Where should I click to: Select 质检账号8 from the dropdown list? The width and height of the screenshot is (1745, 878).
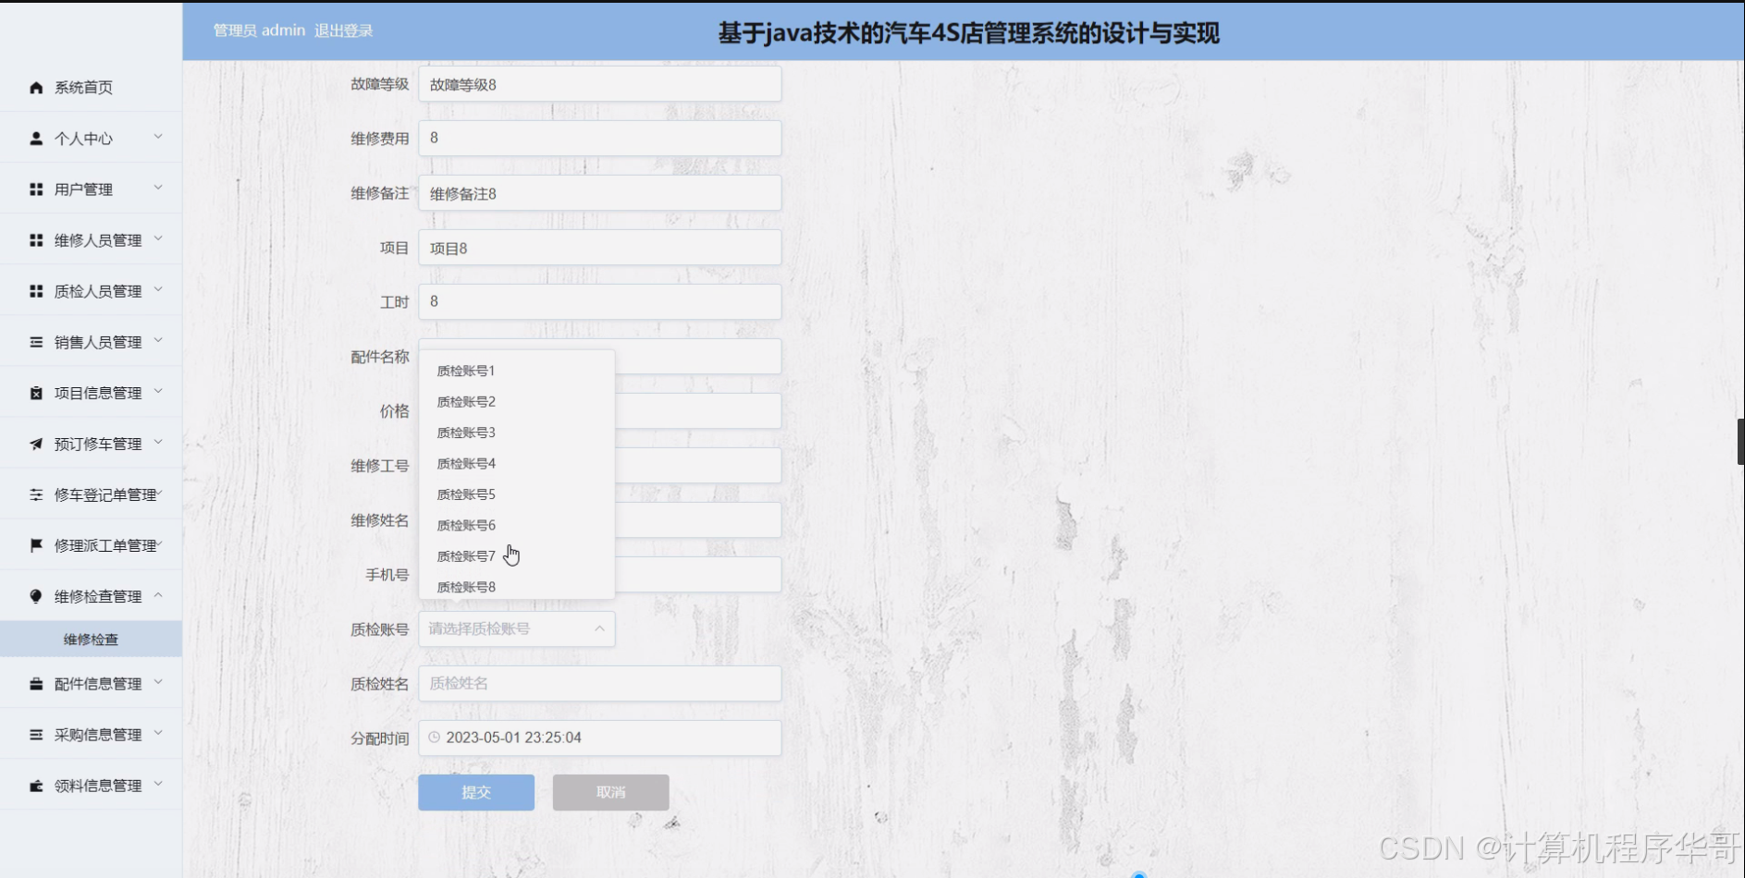pos(464,586)
